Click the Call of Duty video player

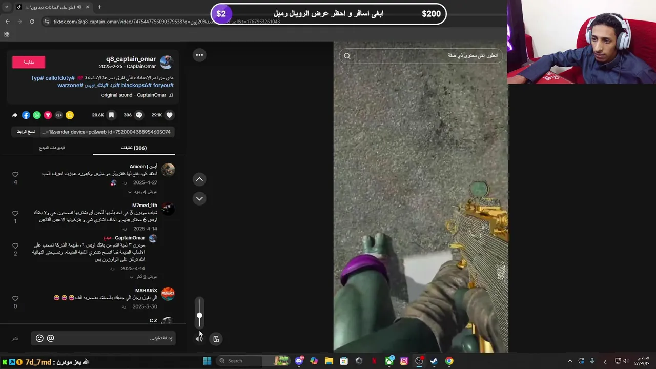[421, 197]
